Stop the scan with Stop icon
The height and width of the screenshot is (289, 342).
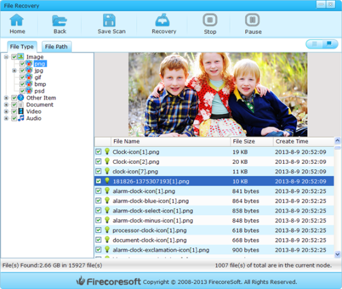click(x=210, y=20)
